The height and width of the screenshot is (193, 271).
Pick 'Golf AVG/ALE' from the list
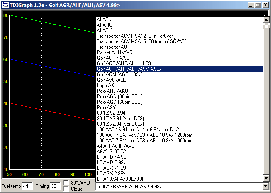(x=179, y=80)
